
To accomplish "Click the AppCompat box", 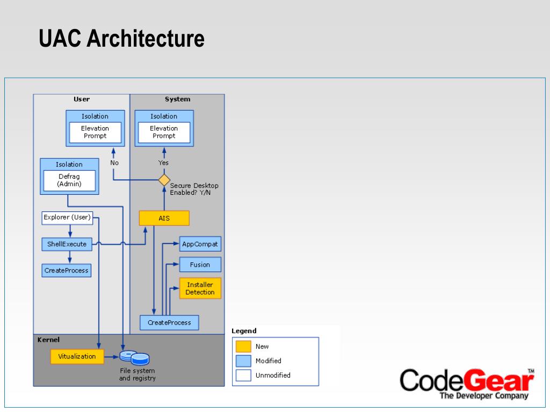I will tap(200, 244).
